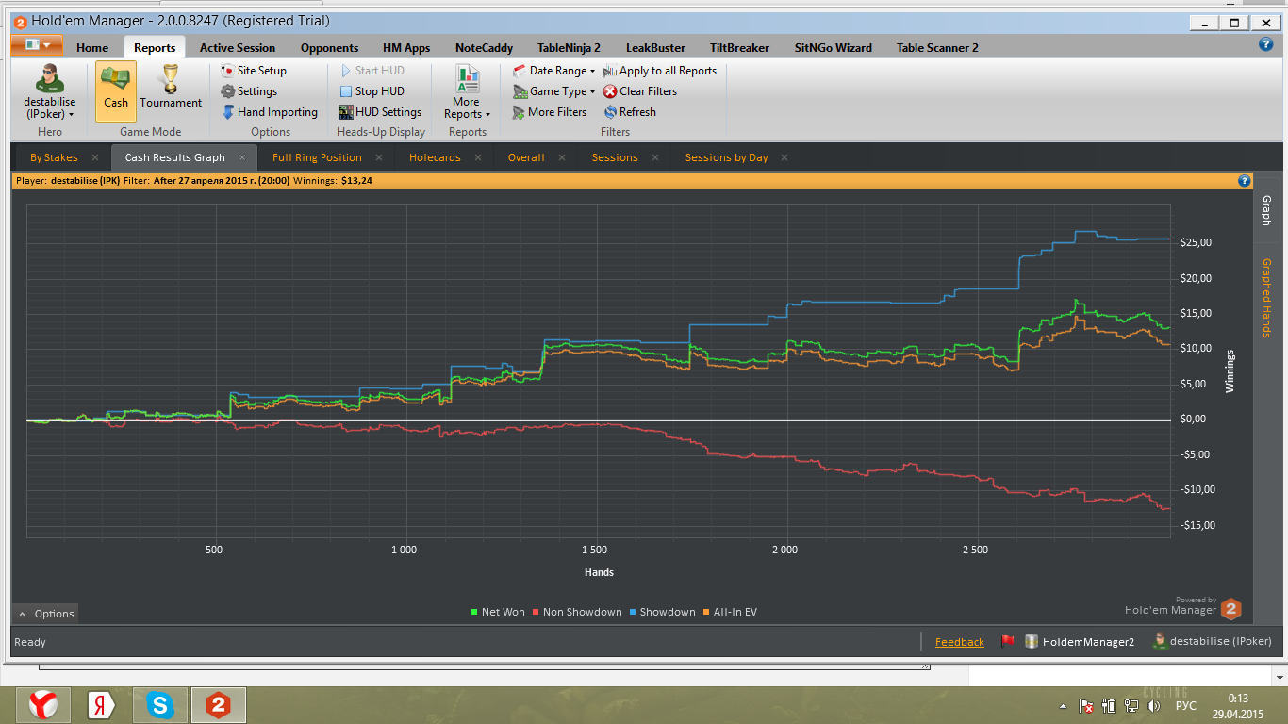Close the Full Ring Position tab
Image resolution: width=1288 pixels, height=724 pixels.
coord(379,157)
